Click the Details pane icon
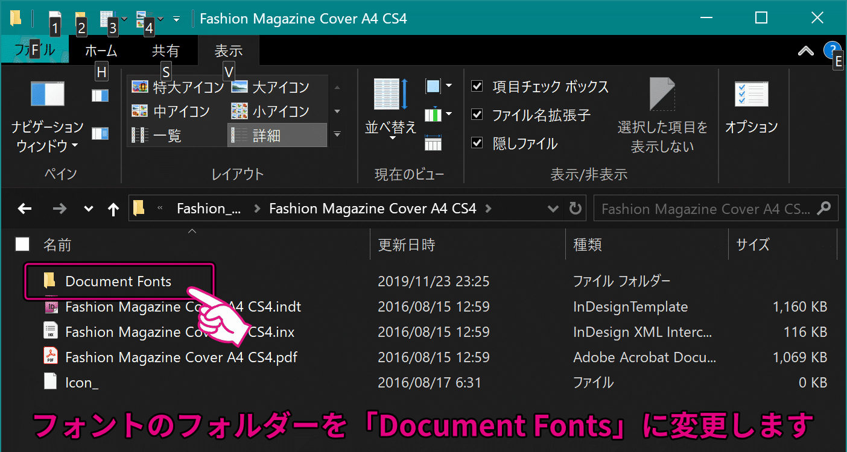The height and width of the screenshot is (452, 847). [x=100, y=133]
